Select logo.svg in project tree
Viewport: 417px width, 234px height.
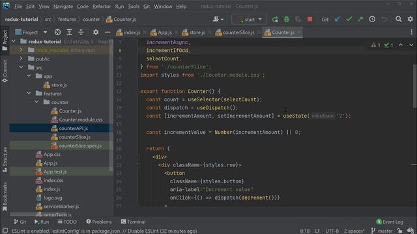click(61, 198)
